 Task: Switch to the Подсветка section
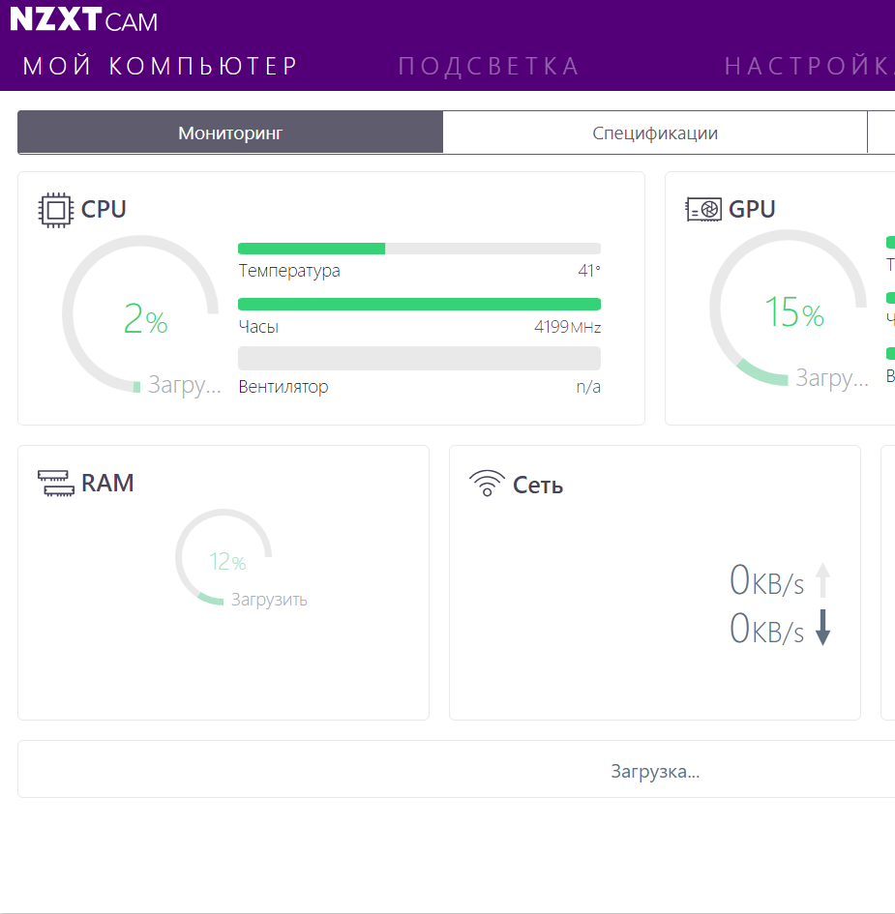point(489,66)
